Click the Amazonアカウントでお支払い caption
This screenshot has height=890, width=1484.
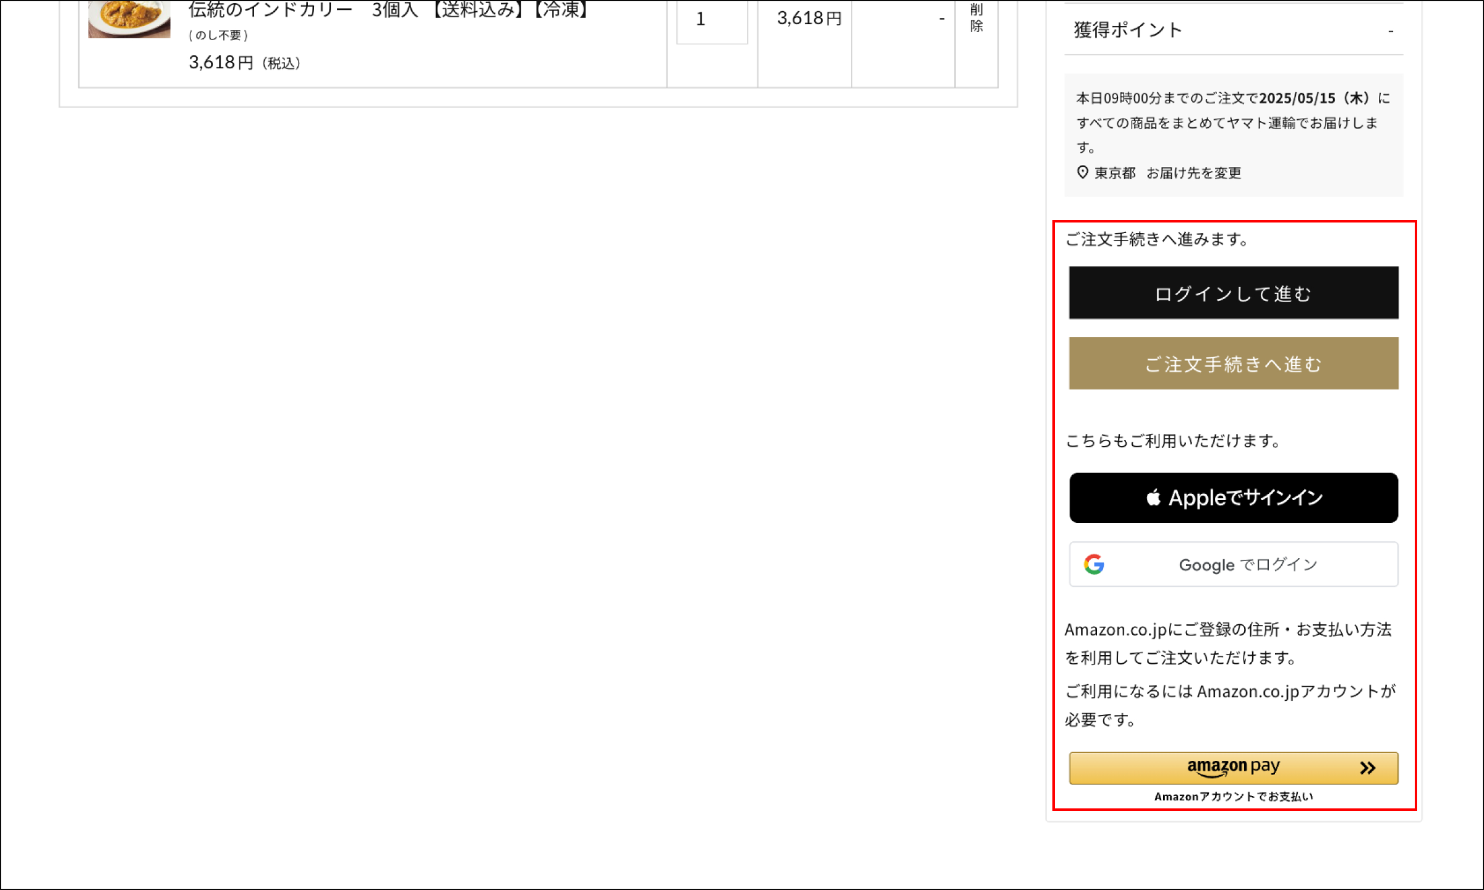coord(1233,797)
